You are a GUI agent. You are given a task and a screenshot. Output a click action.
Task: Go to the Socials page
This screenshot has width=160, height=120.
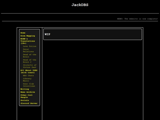pos(25,100)
